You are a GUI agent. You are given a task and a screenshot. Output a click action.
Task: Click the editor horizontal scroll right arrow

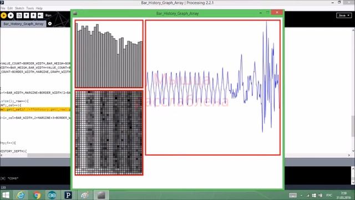point(349,156)
